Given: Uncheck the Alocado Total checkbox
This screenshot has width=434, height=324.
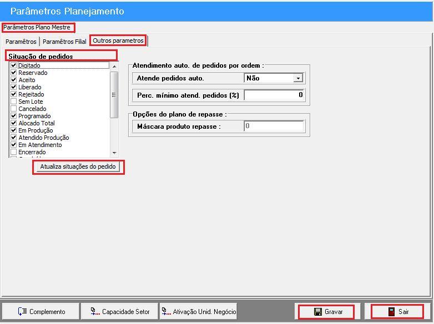Looking at the screenshot, I should (x=14, y=123).
